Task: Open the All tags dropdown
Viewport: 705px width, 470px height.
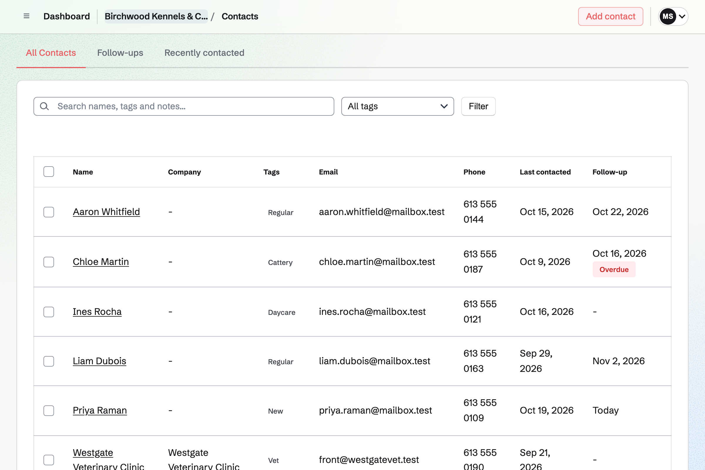Action: [x=397, y=106]
